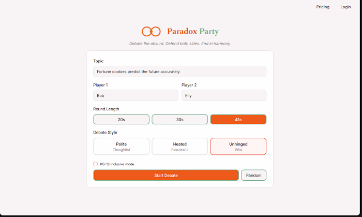362x217 pixels.
Task: Open the Login page
Action: pyautogui.click(x=345, y=7)
